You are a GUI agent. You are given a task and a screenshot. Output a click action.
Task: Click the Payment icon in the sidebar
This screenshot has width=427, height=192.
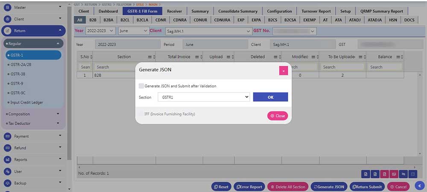pyautogui.click(x=7, y=137)
